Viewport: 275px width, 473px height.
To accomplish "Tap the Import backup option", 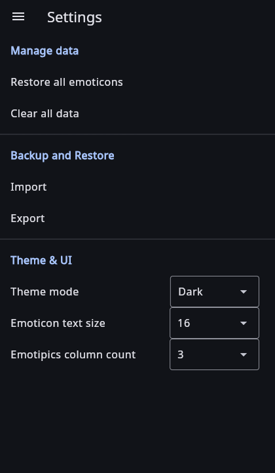I will coord(137,187).
